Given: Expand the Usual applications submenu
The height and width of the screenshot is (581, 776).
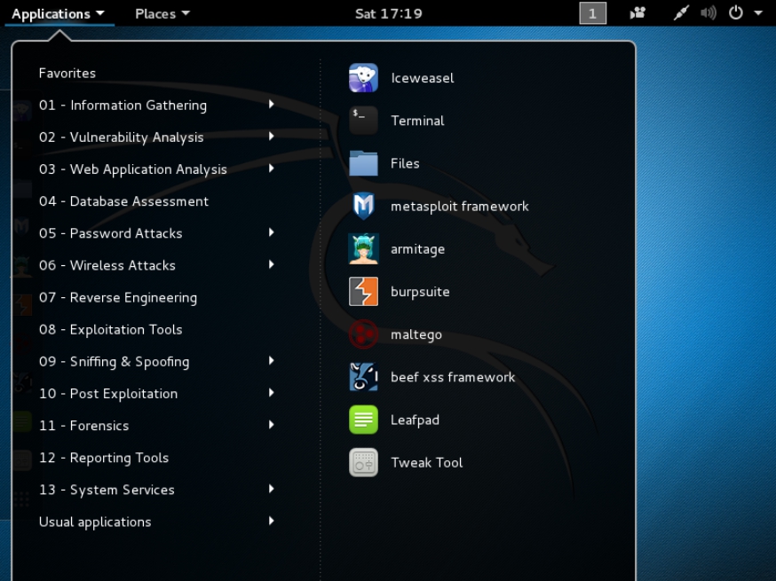Looking at the screenshot, I should 94,522.
